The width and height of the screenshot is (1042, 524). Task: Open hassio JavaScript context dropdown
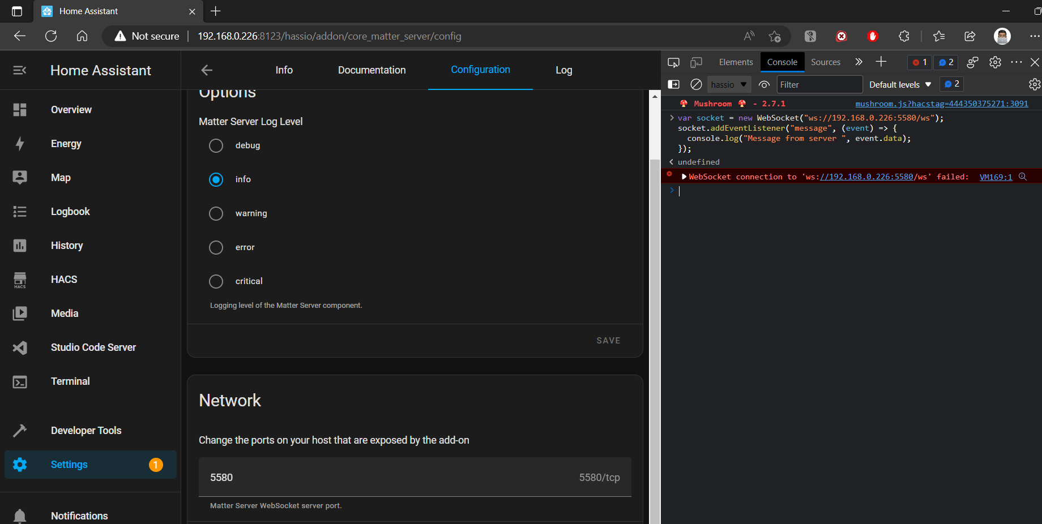click(729, 84)
